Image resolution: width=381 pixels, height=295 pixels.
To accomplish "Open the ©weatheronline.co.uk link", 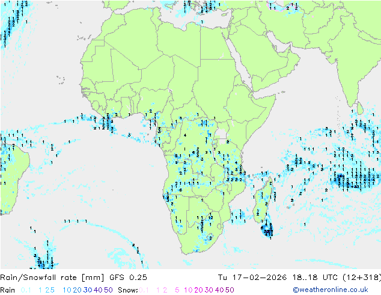I will pyautogui.click(x=331, y=290).
